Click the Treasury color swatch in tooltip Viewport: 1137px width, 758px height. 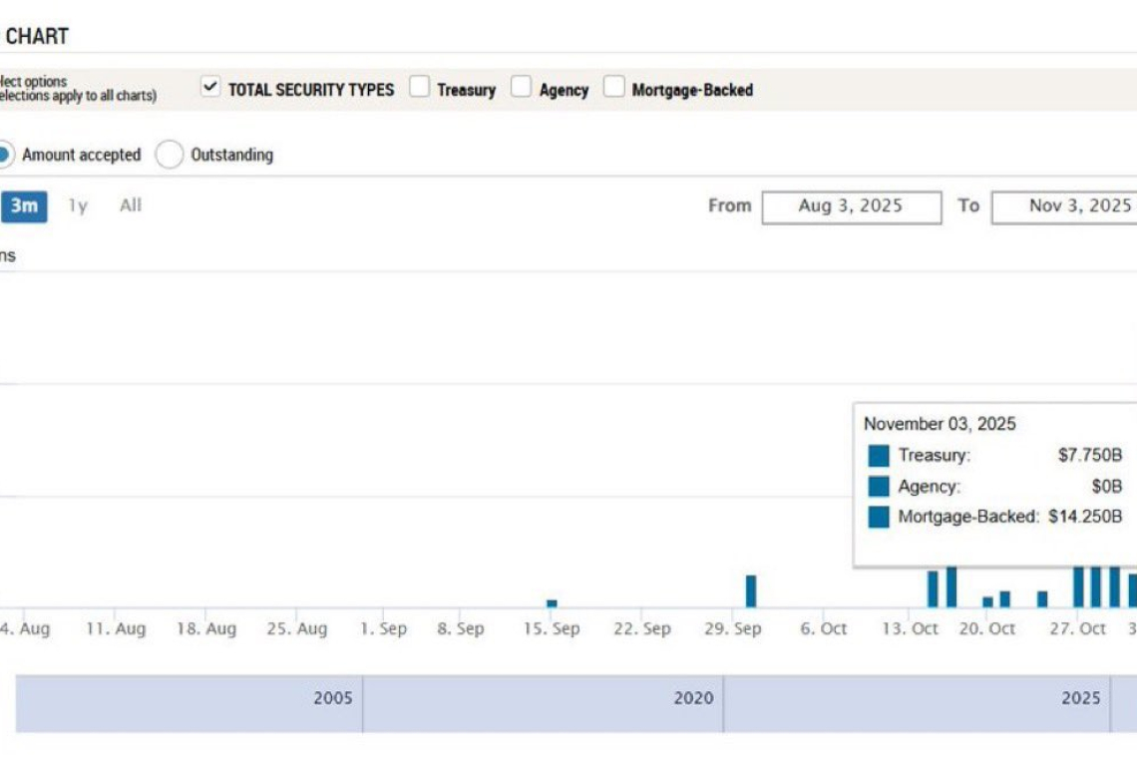[x=879, y=456]
